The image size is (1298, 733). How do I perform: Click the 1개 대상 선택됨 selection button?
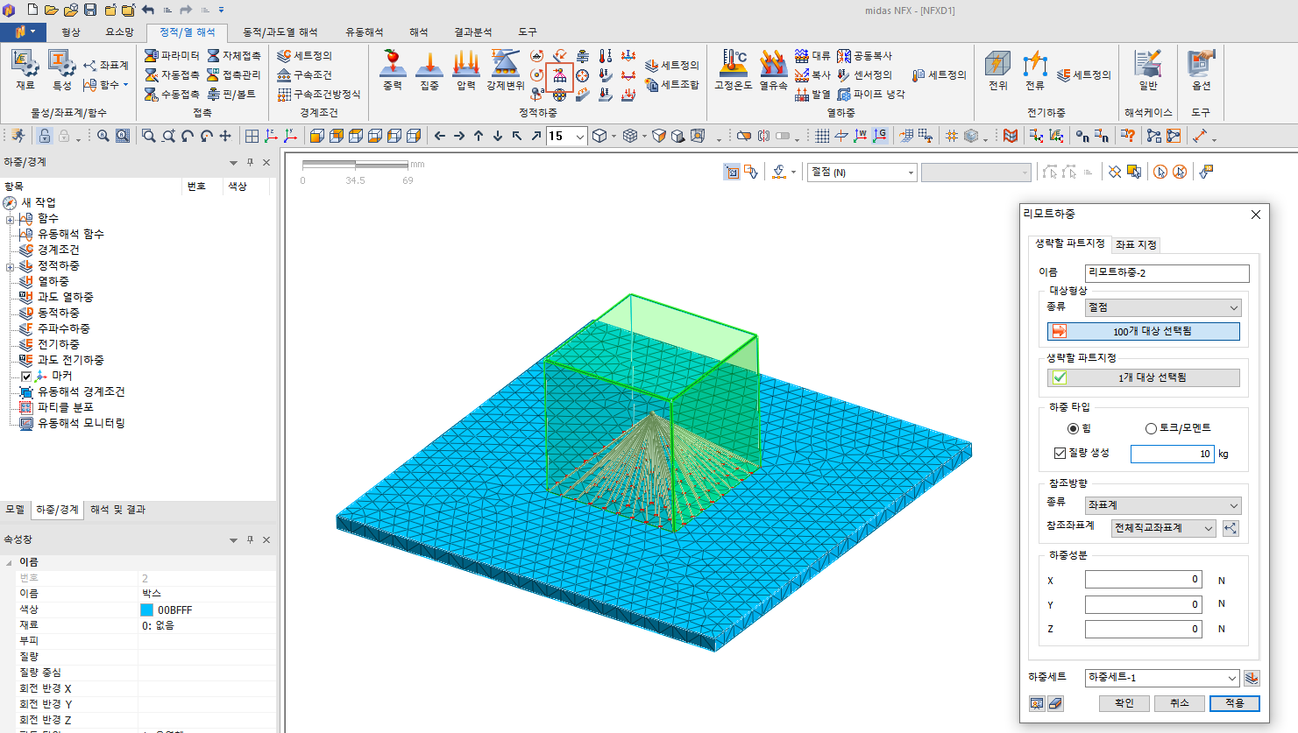click(1143, 377)
